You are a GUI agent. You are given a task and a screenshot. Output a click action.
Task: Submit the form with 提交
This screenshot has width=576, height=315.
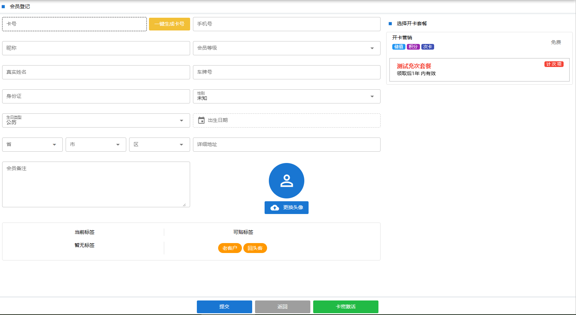(x=225, y=307)
